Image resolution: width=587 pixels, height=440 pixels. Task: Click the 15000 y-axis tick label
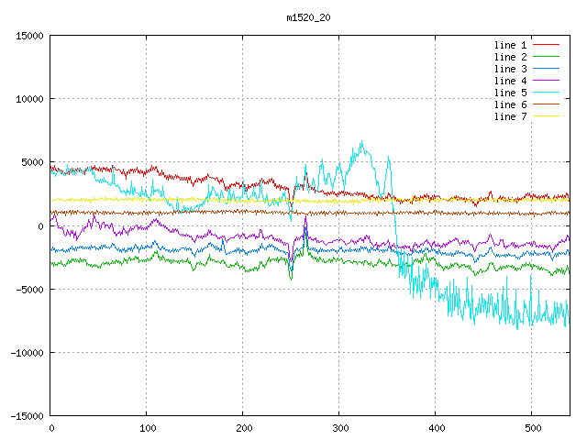pyautogui.click(x=28, y=36)
